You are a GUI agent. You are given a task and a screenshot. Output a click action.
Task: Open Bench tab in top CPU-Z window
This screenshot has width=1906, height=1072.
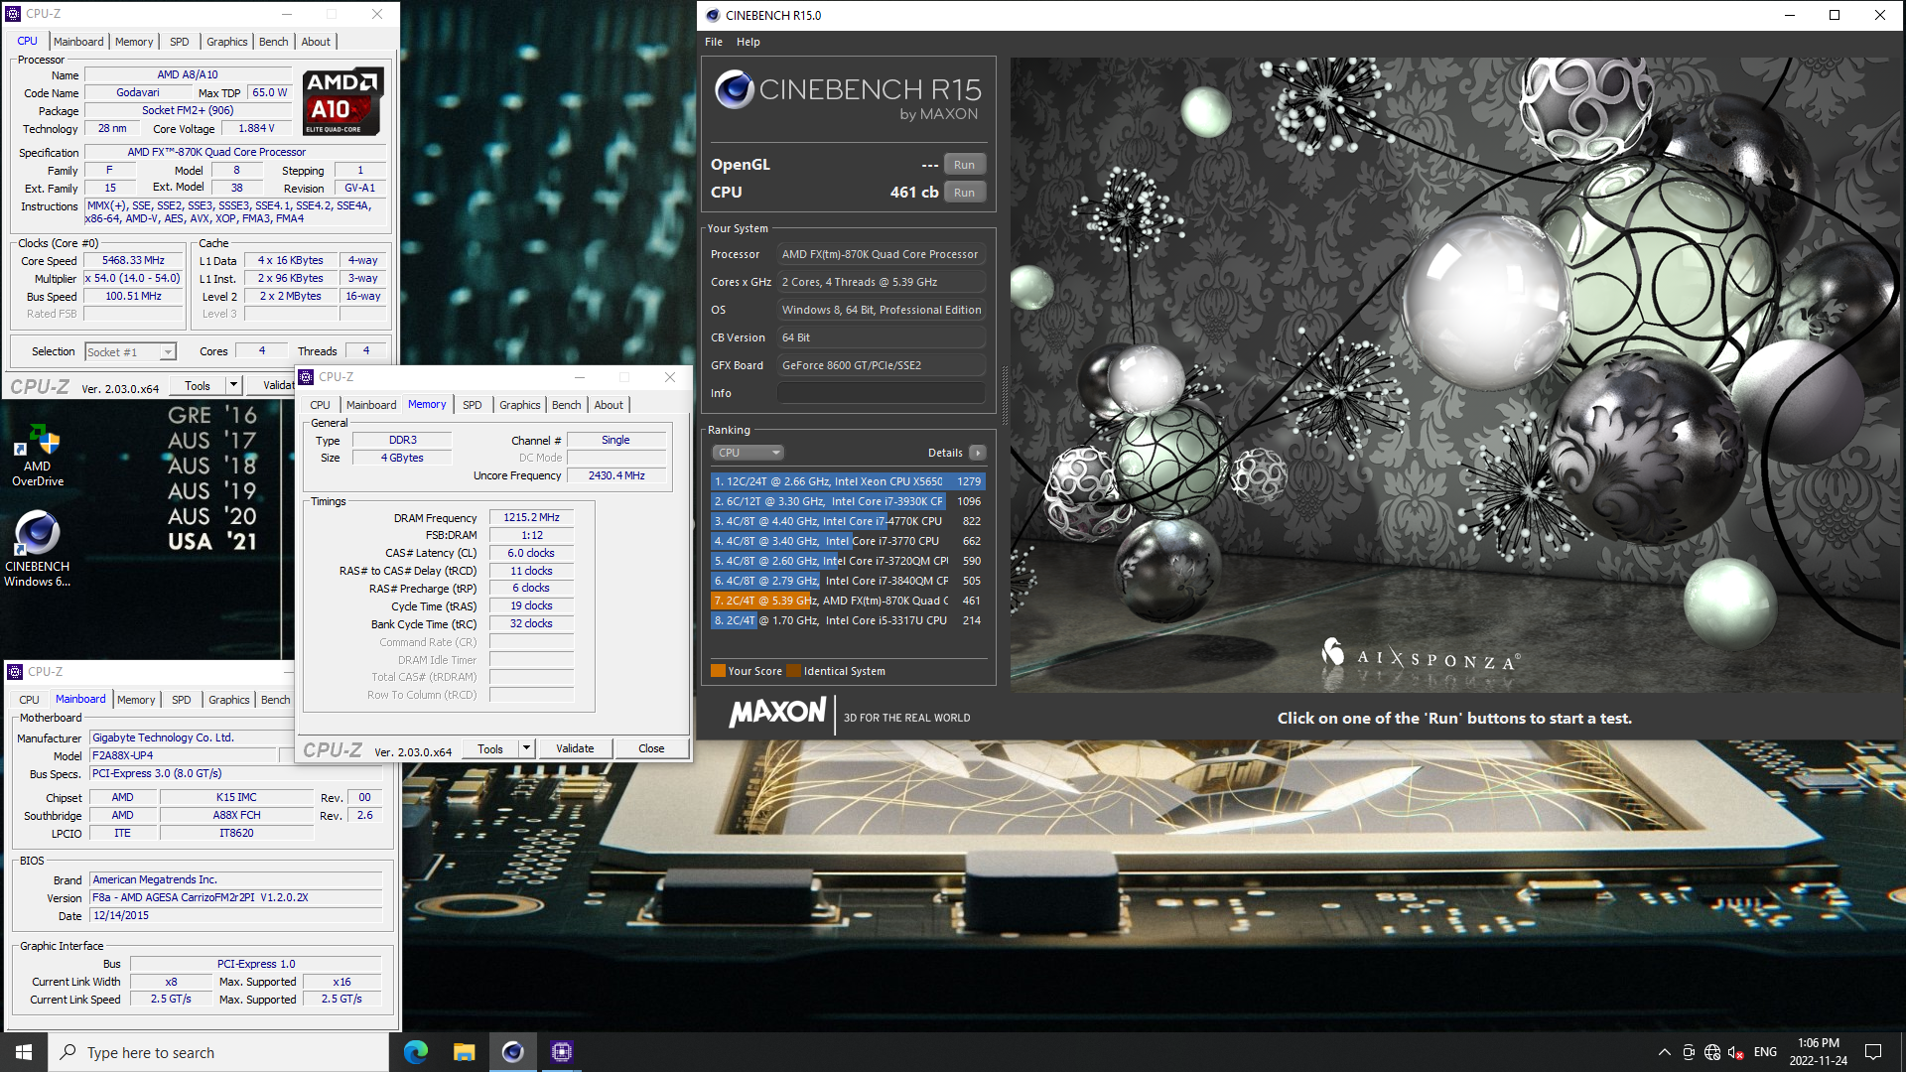pos(273,42)
